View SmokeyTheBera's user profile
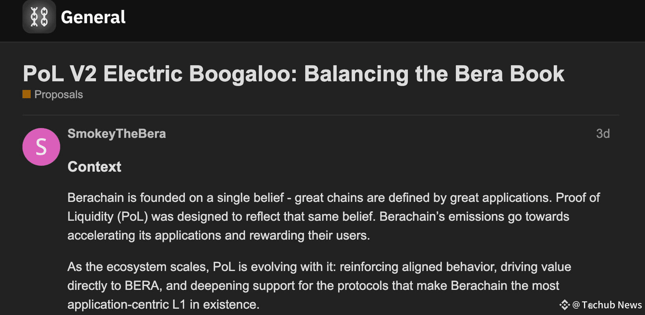Viewport: 645px width, 315px height. tap(116, 134)
